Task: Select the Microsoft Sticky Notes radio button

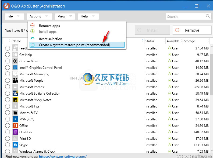Action: point(8,100)
